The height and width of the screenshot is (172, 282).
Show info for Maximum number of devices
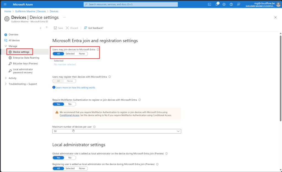(94, 127)
